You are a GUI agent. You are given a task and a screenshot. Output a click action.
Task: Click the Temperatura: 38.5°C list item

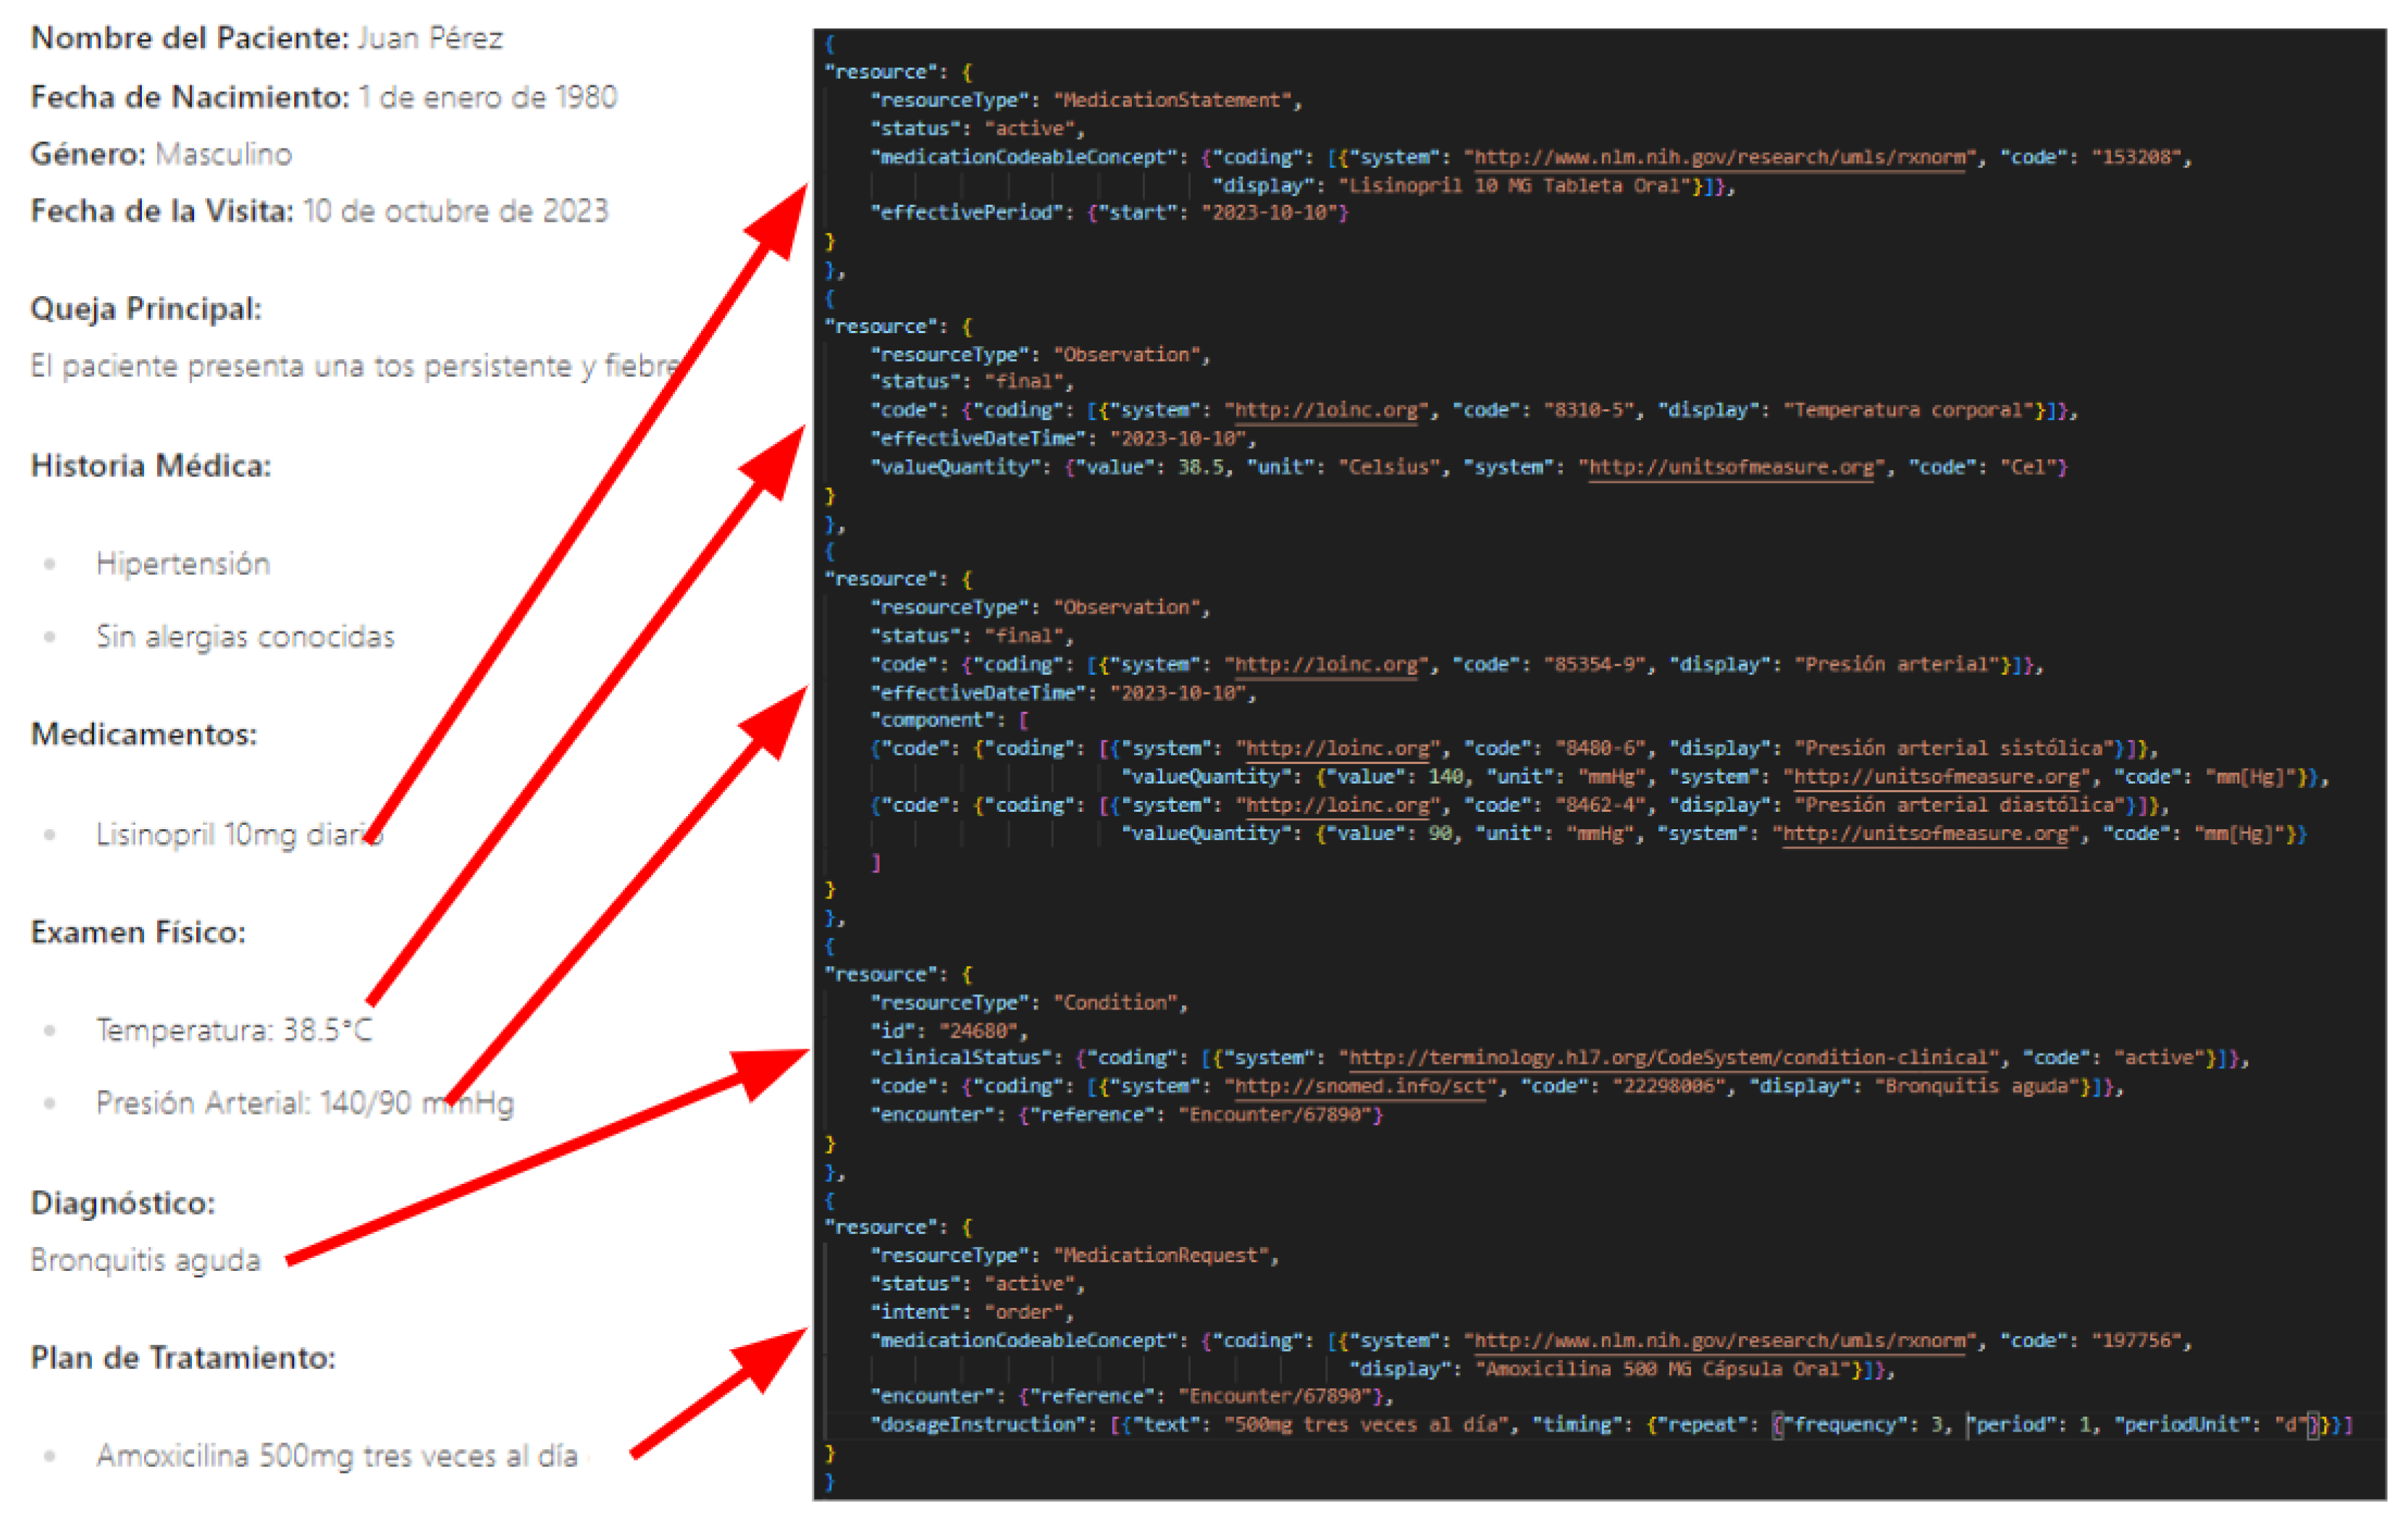tap(234, 1030)
